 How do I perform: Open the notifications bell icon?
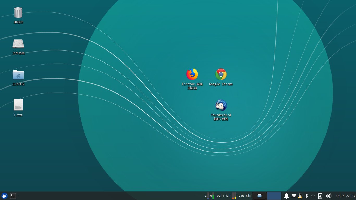pyautogui.click(x=286, y=196)
